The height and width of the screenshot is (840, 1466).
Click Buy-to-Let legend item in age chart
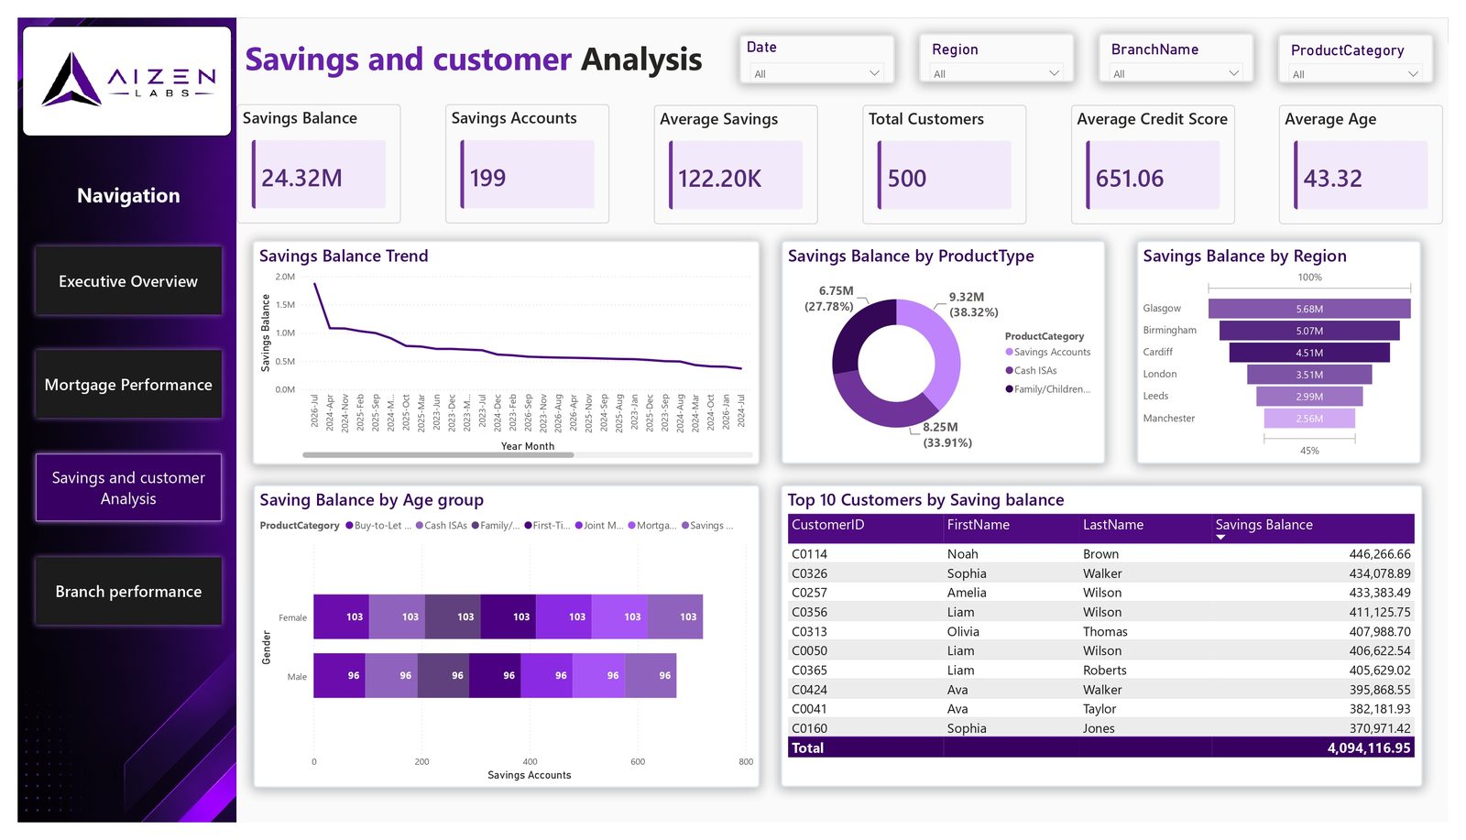pos(377,526)
